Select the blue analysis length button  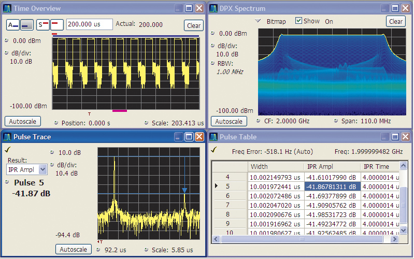(27, 25)
